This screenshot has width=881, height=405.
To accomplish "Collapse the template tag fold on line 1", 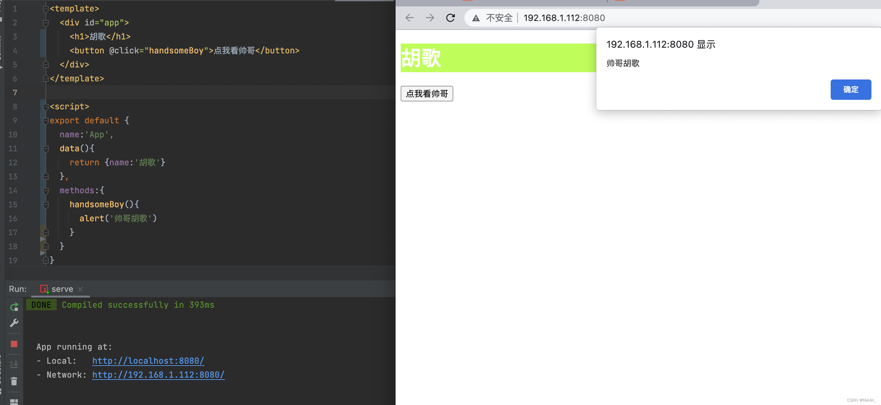I will click(46, 9).
